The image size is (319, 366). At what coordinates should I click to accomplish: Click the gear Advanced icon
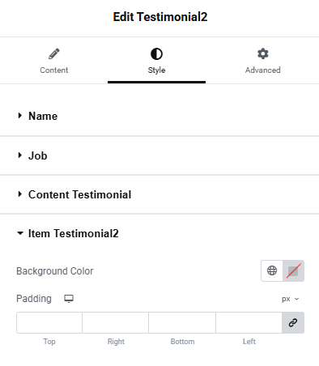coord(263,53)
